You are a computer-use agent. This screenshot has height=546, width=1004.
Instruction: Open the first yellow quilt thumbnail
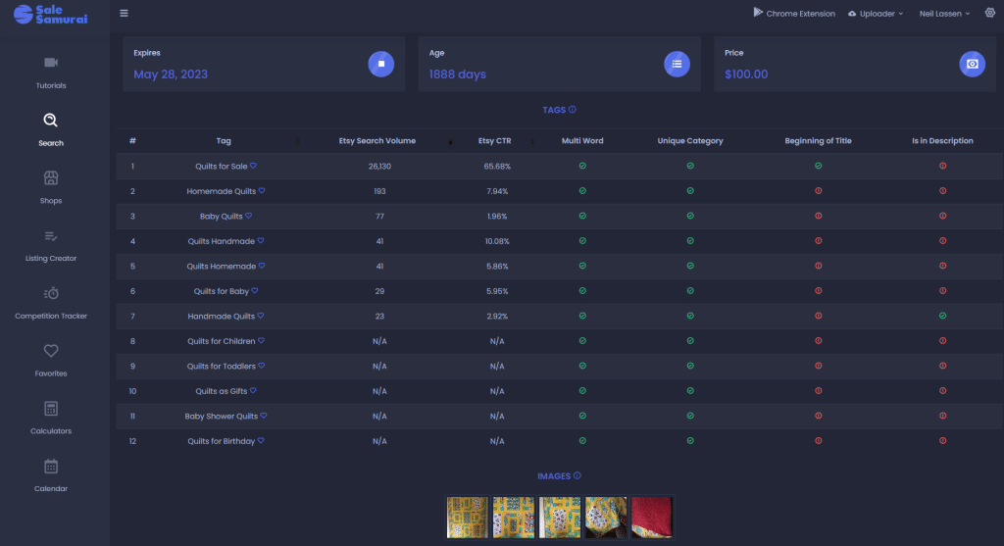(x=468, y=518)
